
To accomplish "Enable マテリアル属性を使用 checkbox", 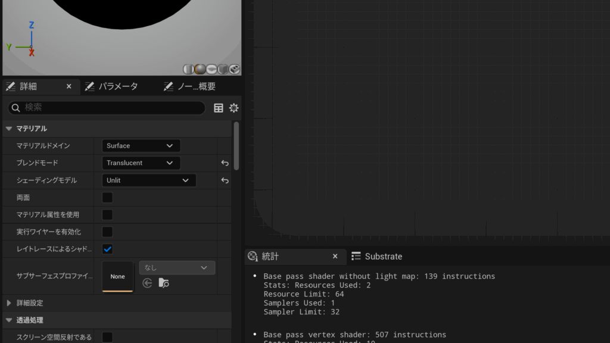I will (107, 214).
